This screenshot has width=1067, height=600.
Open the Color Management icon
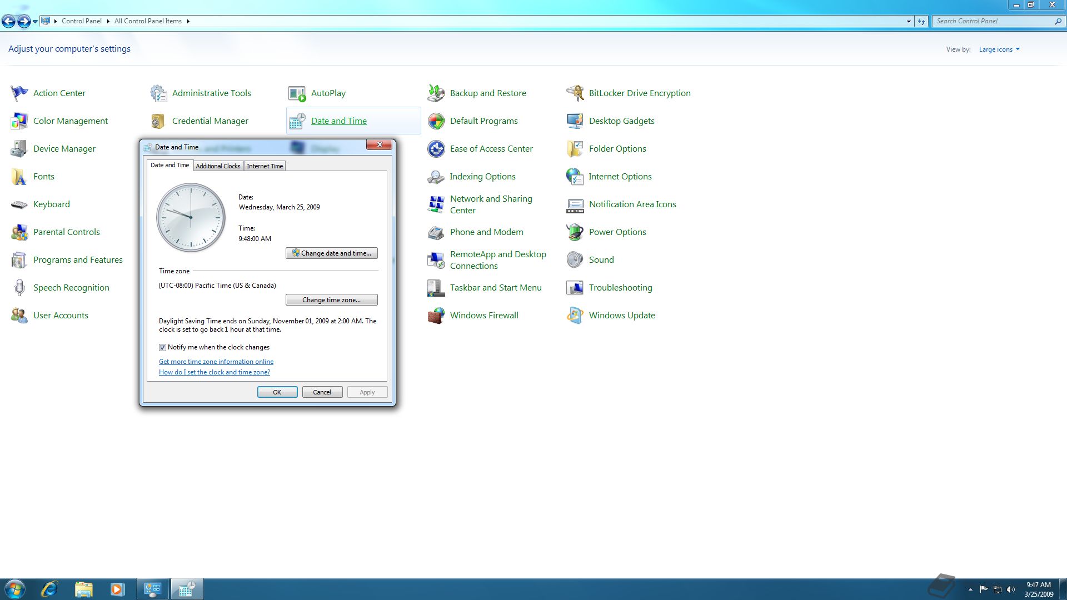[x=19, y=121]
